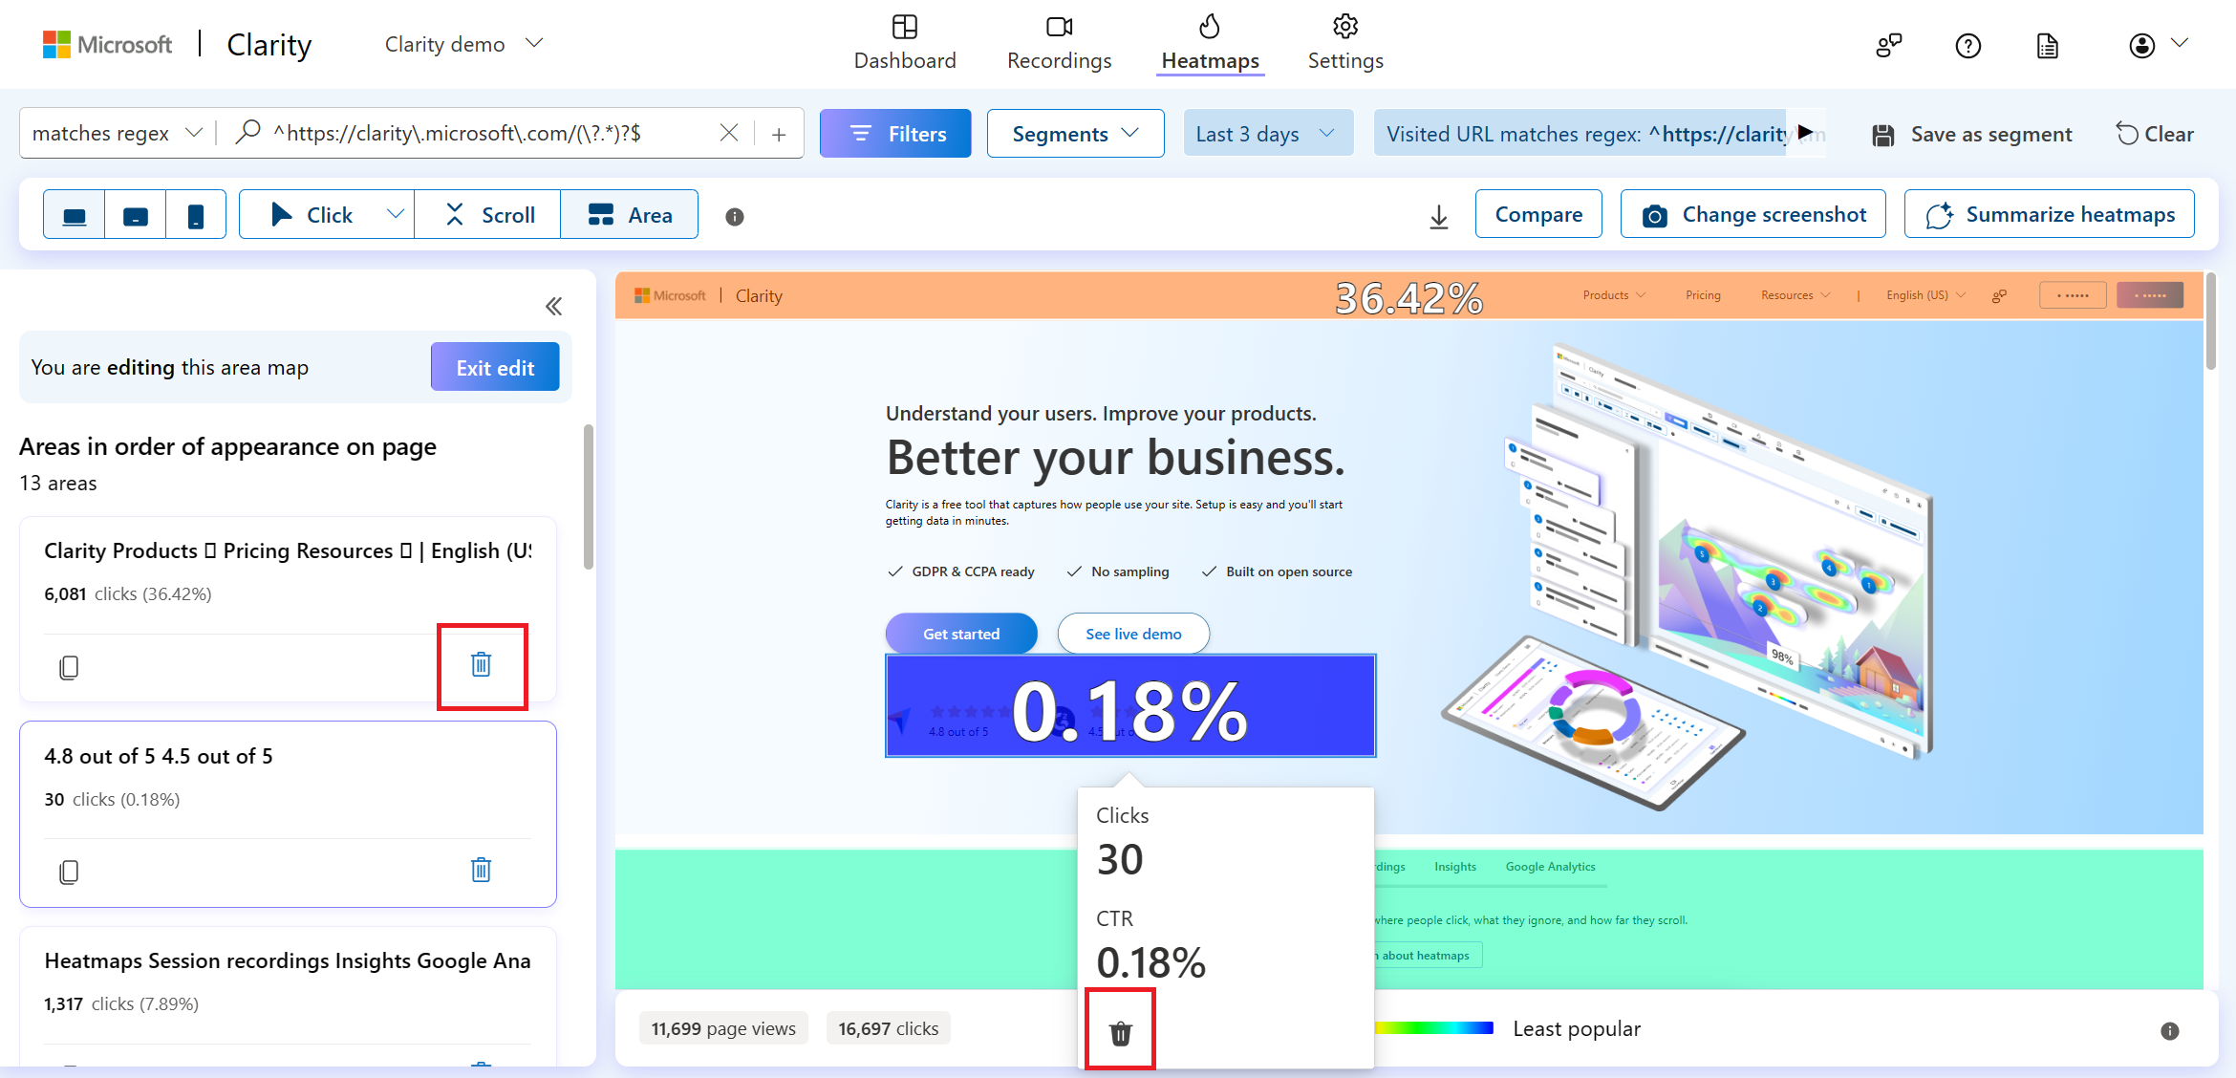Copy the Clarity Products area card
Viewport: 2236px width, 1078px height.
pyautogui.click(x=69, y=666)
